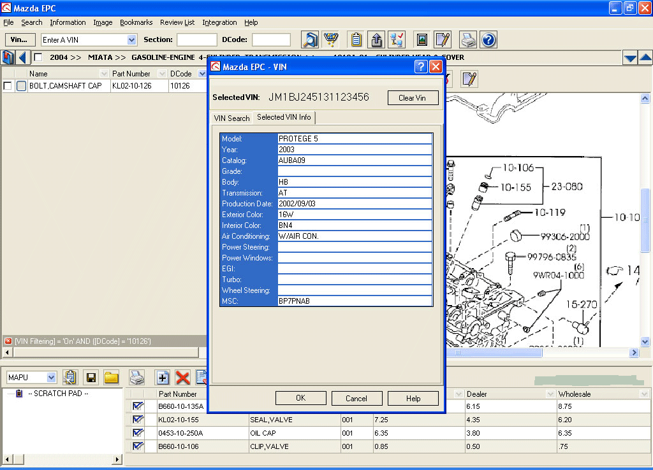Uncheck the 0453-10-250A row checkbox
The width and height of the screenshot is (653, 470).
coord(138,432)
